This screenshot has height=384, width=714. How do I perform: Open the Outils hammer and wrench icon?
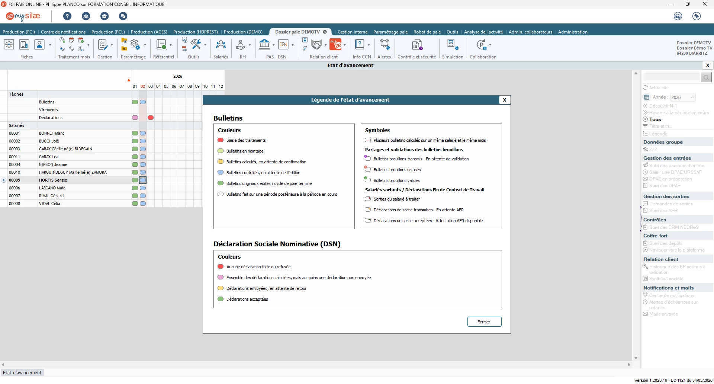[196, 44]
